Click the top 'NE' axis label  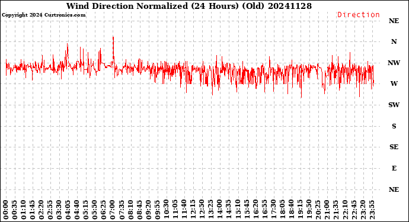point(394,21)
